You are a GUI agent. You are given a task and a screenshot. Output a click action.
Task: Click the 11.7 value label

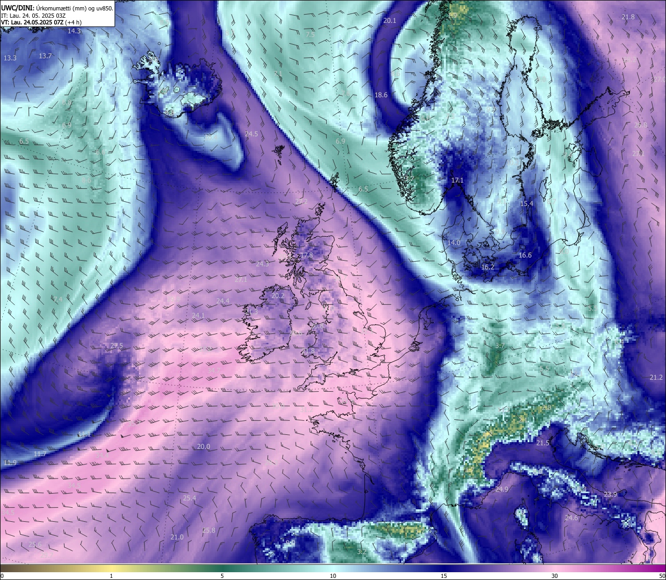pyautogui.click(x=40, y=454)
